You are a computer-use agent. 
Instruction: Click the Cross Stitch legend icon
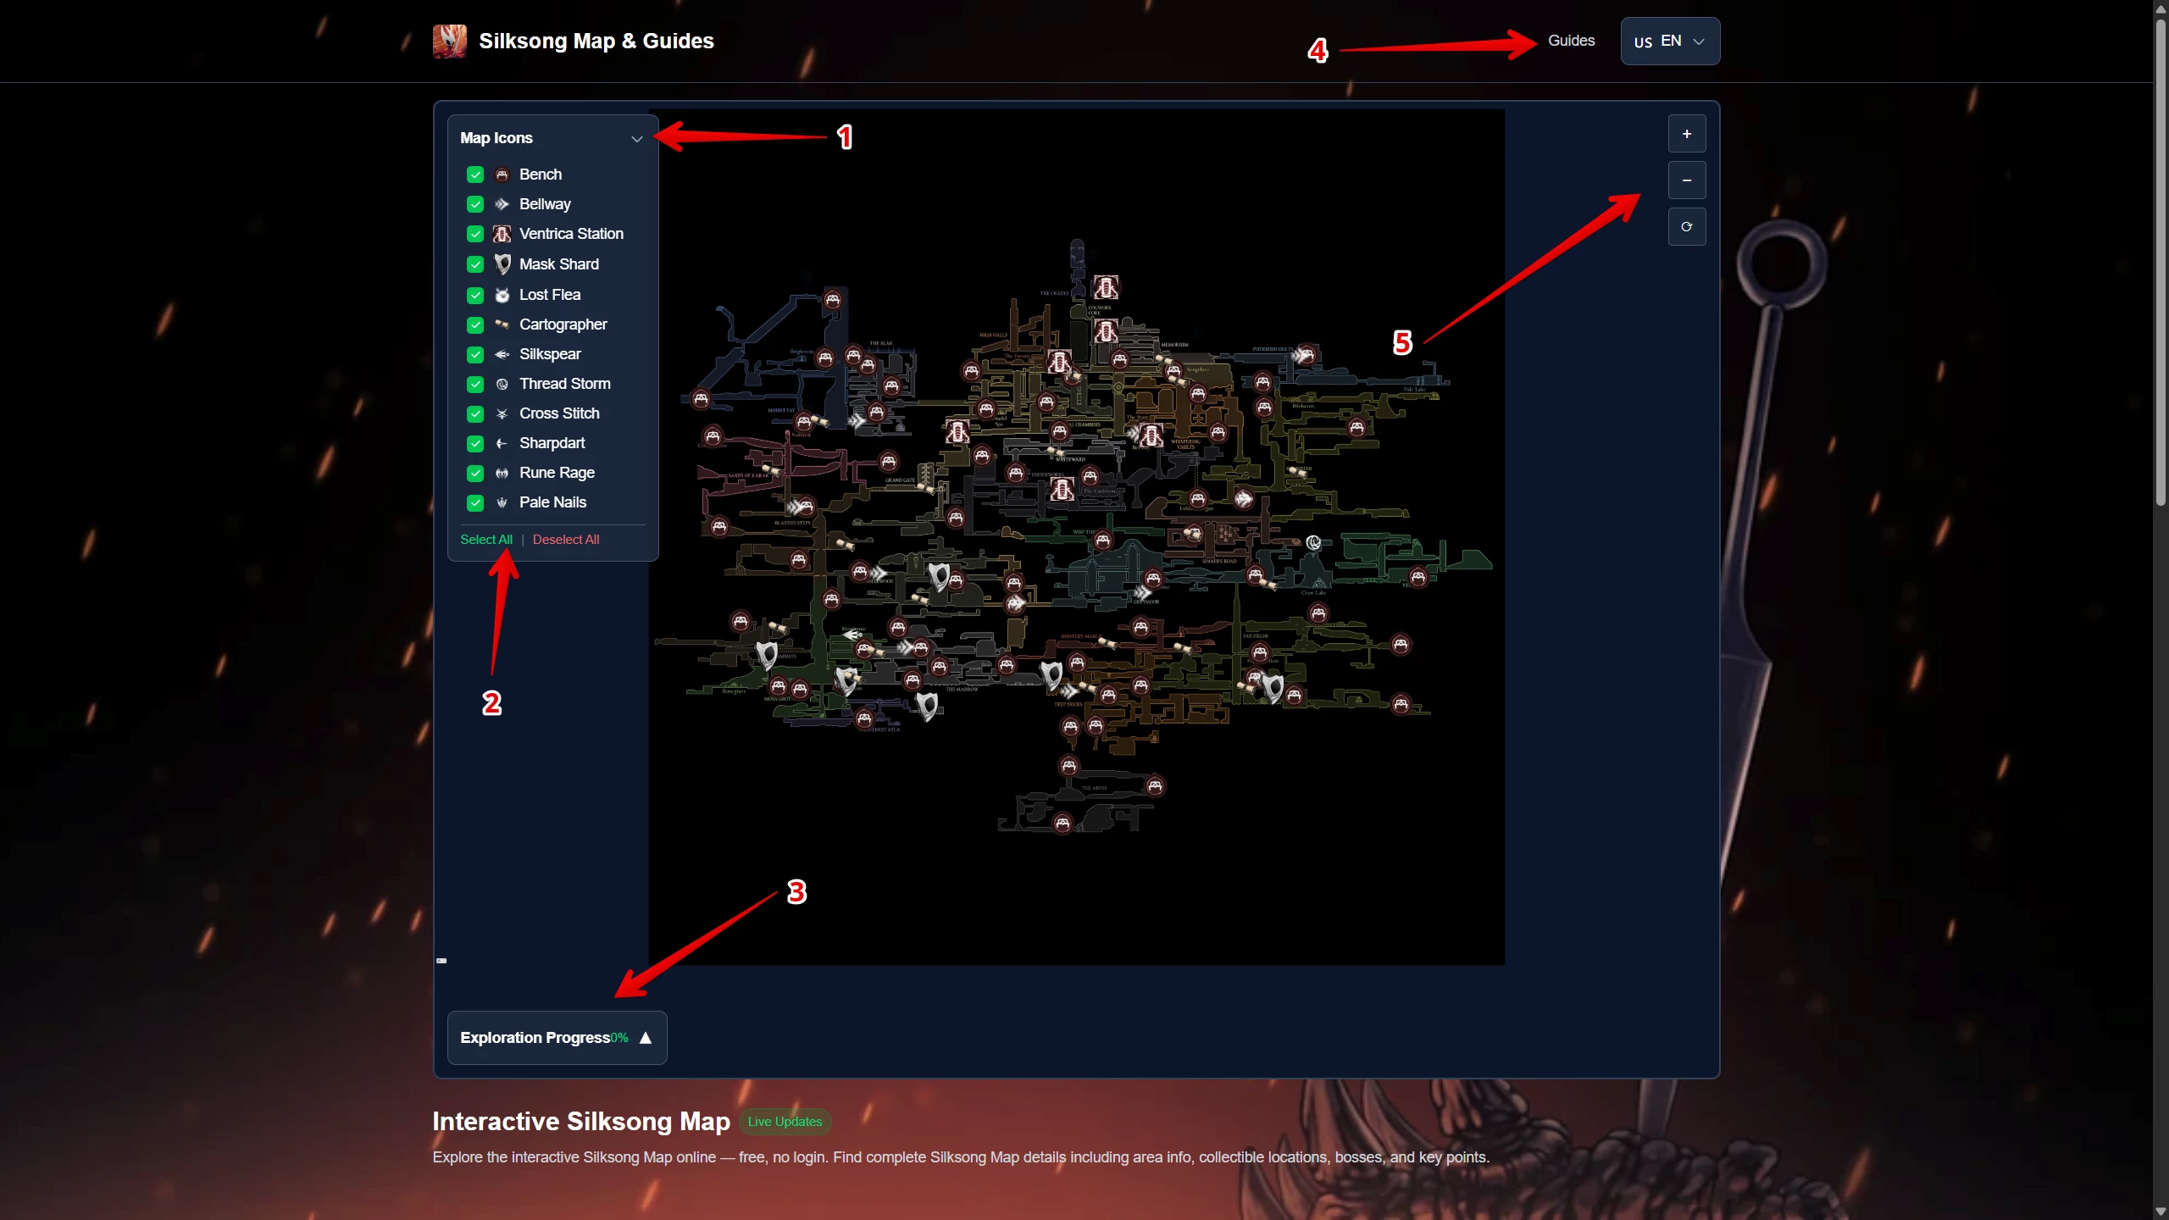(x=502, y=413)
